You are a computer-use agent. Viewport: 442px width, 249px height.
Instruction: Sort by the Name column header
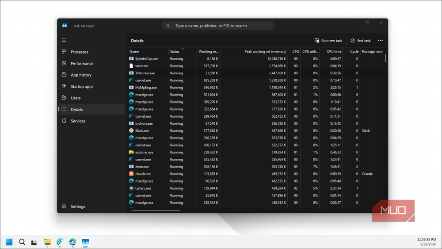[x=147, y=51]
